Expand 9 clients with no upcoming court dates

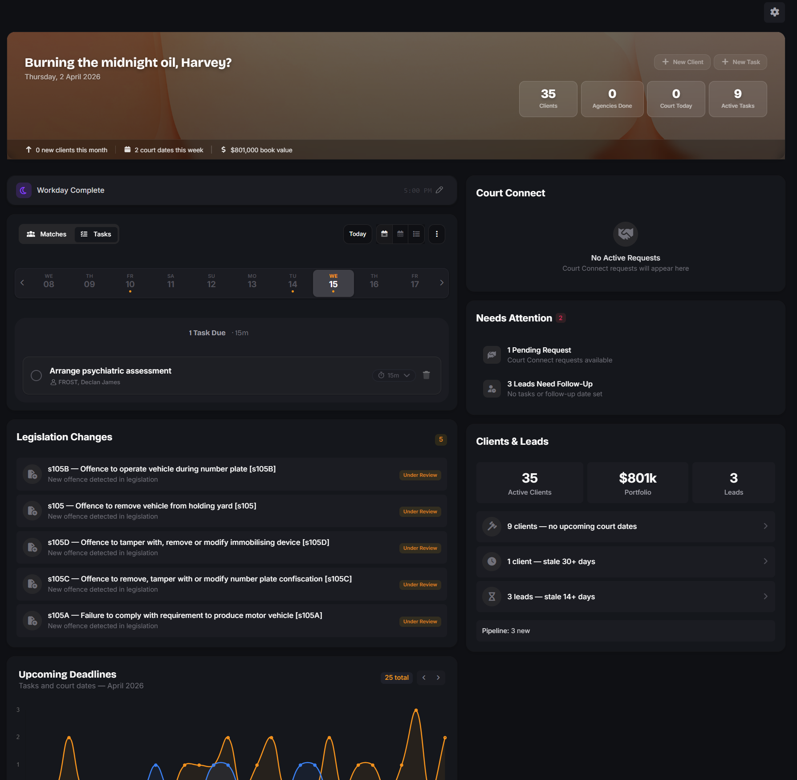(625, 526)
